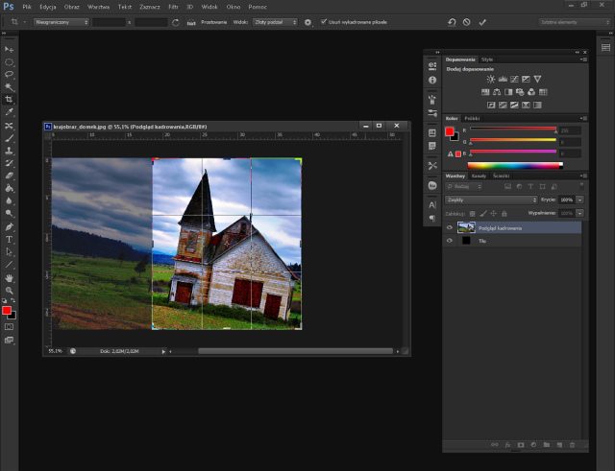The image size is (615, 471).
Task: Select the Eyedropper tool
Action: tap(9, 112)
